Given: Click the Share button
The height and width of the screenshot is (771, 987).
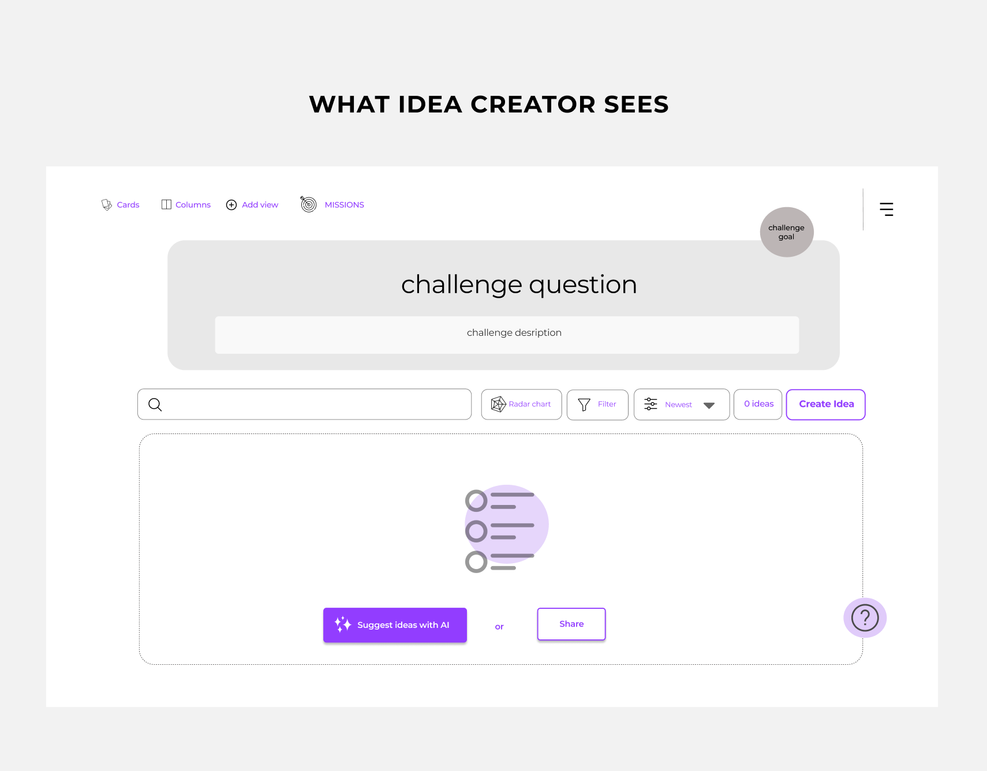Looking at the screenshot, I should [x=571, y=624].
